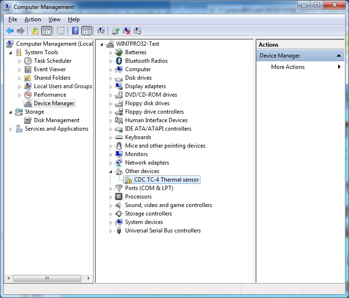Click Mice and other pointing devices icon
This screenshot has width=349, height=298.
tap(119, 146)
